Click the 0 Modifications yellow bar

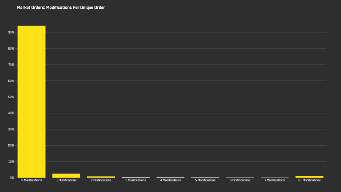tap(31, 102)
